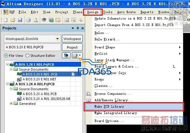This screenshot has width=190, height=133.
Task: Collapse Source Documents under E R01 project
Action: [x=11, y=69]
